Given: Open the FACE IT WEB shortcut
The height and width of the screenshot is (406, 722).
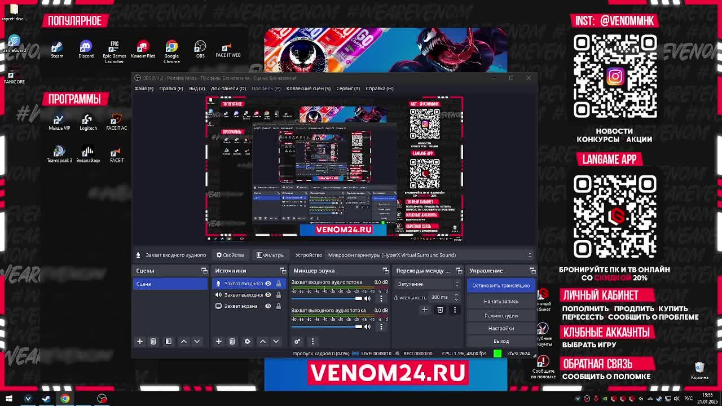Looking at the screenshot, I should [228, 49].
